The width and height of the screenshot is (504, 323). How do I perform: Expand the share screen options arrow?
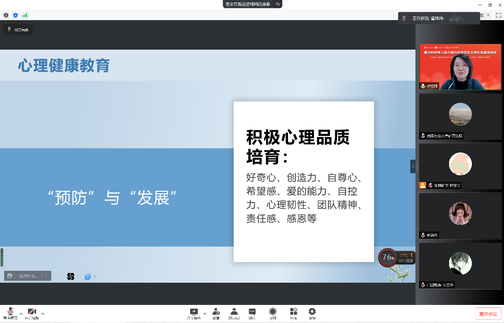[x=205, y=313]
